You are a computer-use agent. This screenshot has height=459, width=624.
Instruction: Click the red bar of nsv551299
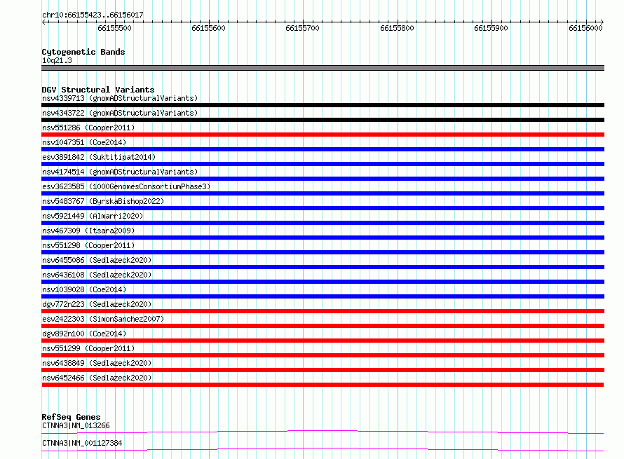[323, 355]
